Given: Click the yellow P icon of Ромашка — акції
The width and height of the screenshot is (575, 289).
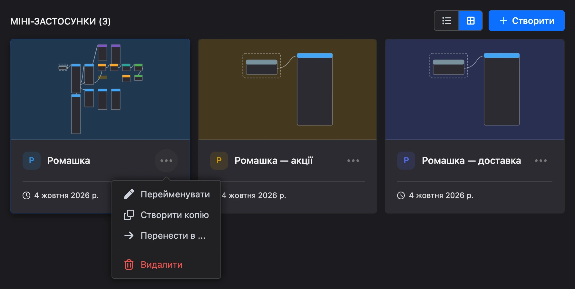Looking at the screenshot, I should point(219,161).
